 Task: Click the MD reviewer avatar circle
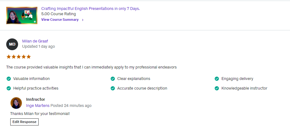(12, 44)
